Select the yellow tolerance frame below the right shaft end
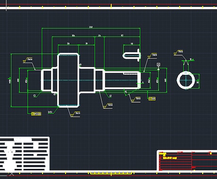The width and height of the screenshot is (217, 179). [x=152, y=99]
